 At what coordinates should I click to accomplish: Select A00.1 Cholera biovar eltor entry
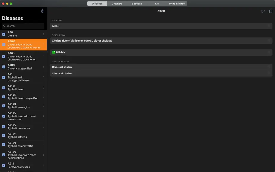[23, 56]
